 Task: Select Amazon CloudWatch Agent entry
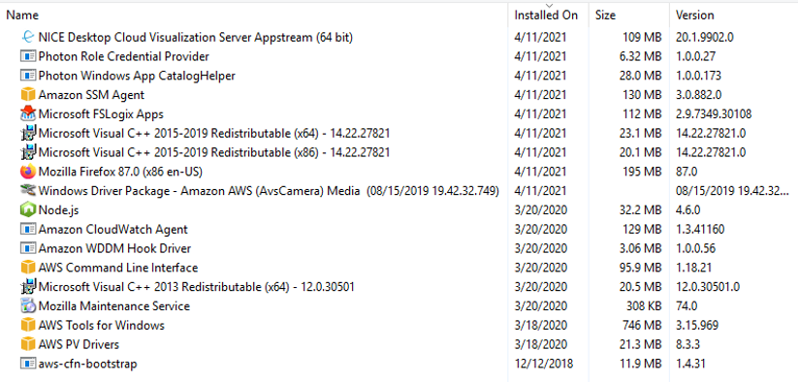[113, 229]
